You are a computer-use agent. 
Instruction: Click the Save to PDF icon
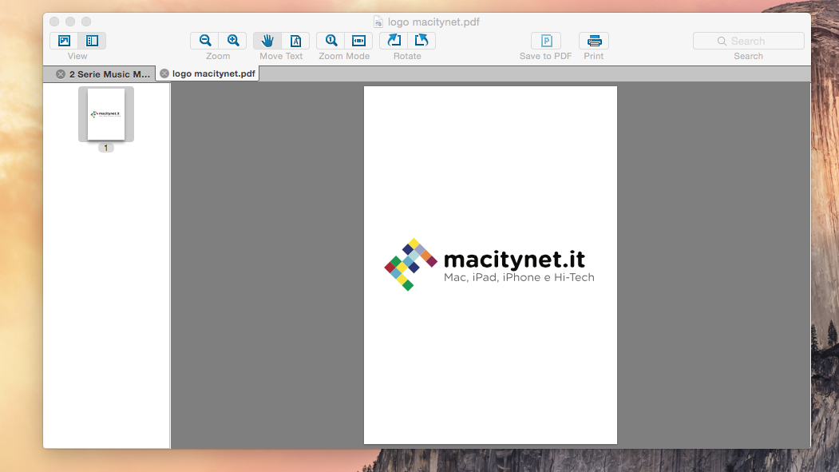pyautogui.click(x=546, y=41)
